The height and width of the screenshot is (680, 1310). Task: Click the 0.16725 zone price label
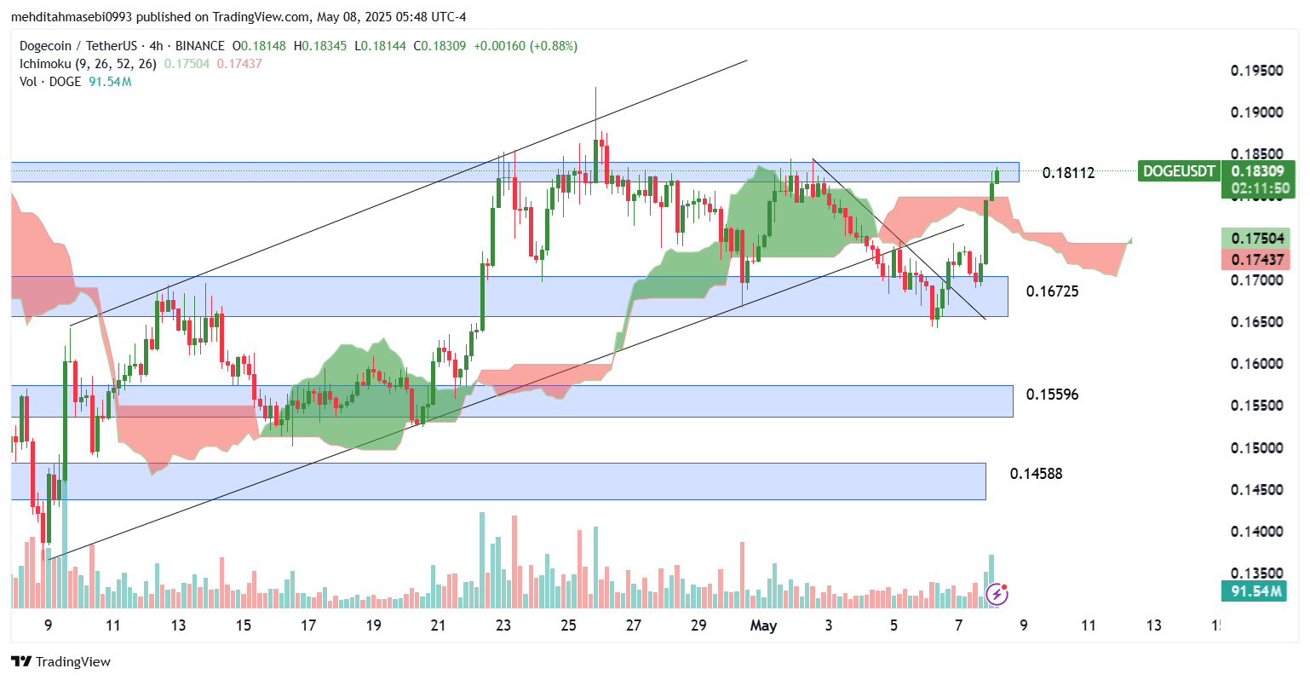tap(1052, 291)
